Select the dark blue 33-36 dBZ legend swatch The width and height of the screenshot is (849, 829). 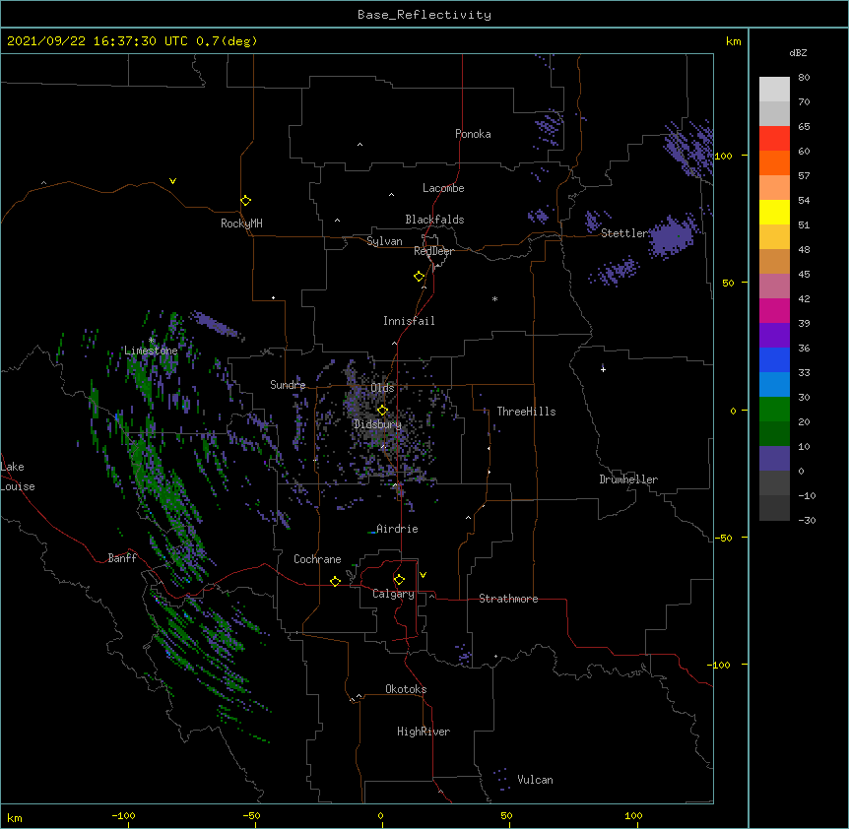[774, 359]
